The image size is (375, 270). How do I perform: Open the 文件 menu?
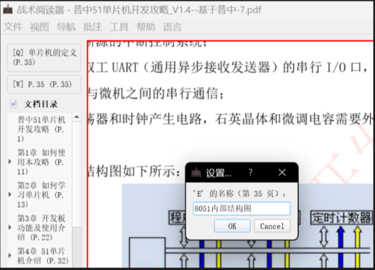coord(13,27)
